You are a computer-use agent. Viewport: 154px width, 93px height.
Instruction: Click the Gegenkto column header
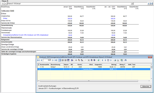[x=98, y=65]
